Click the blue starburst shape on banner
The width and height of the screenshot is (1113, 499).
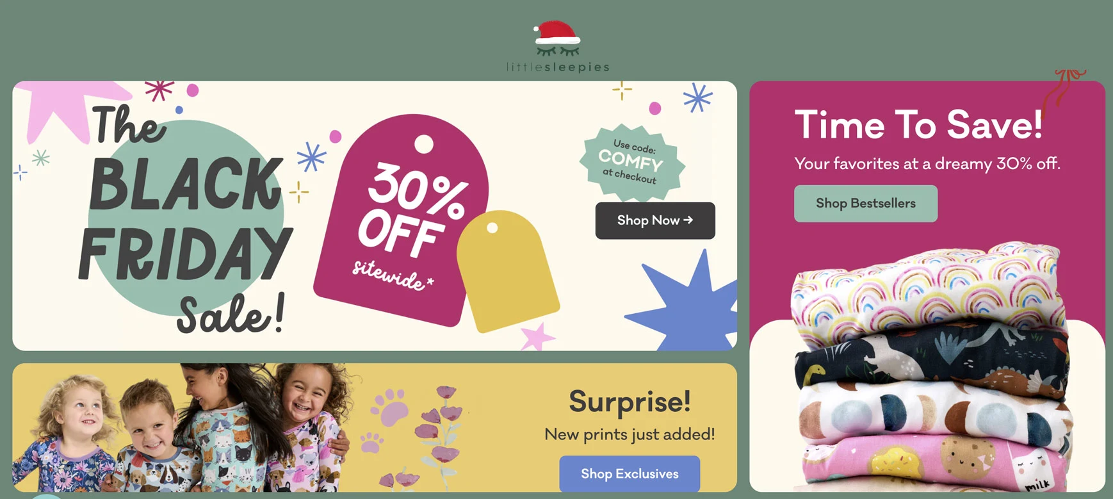coord(686,302)
